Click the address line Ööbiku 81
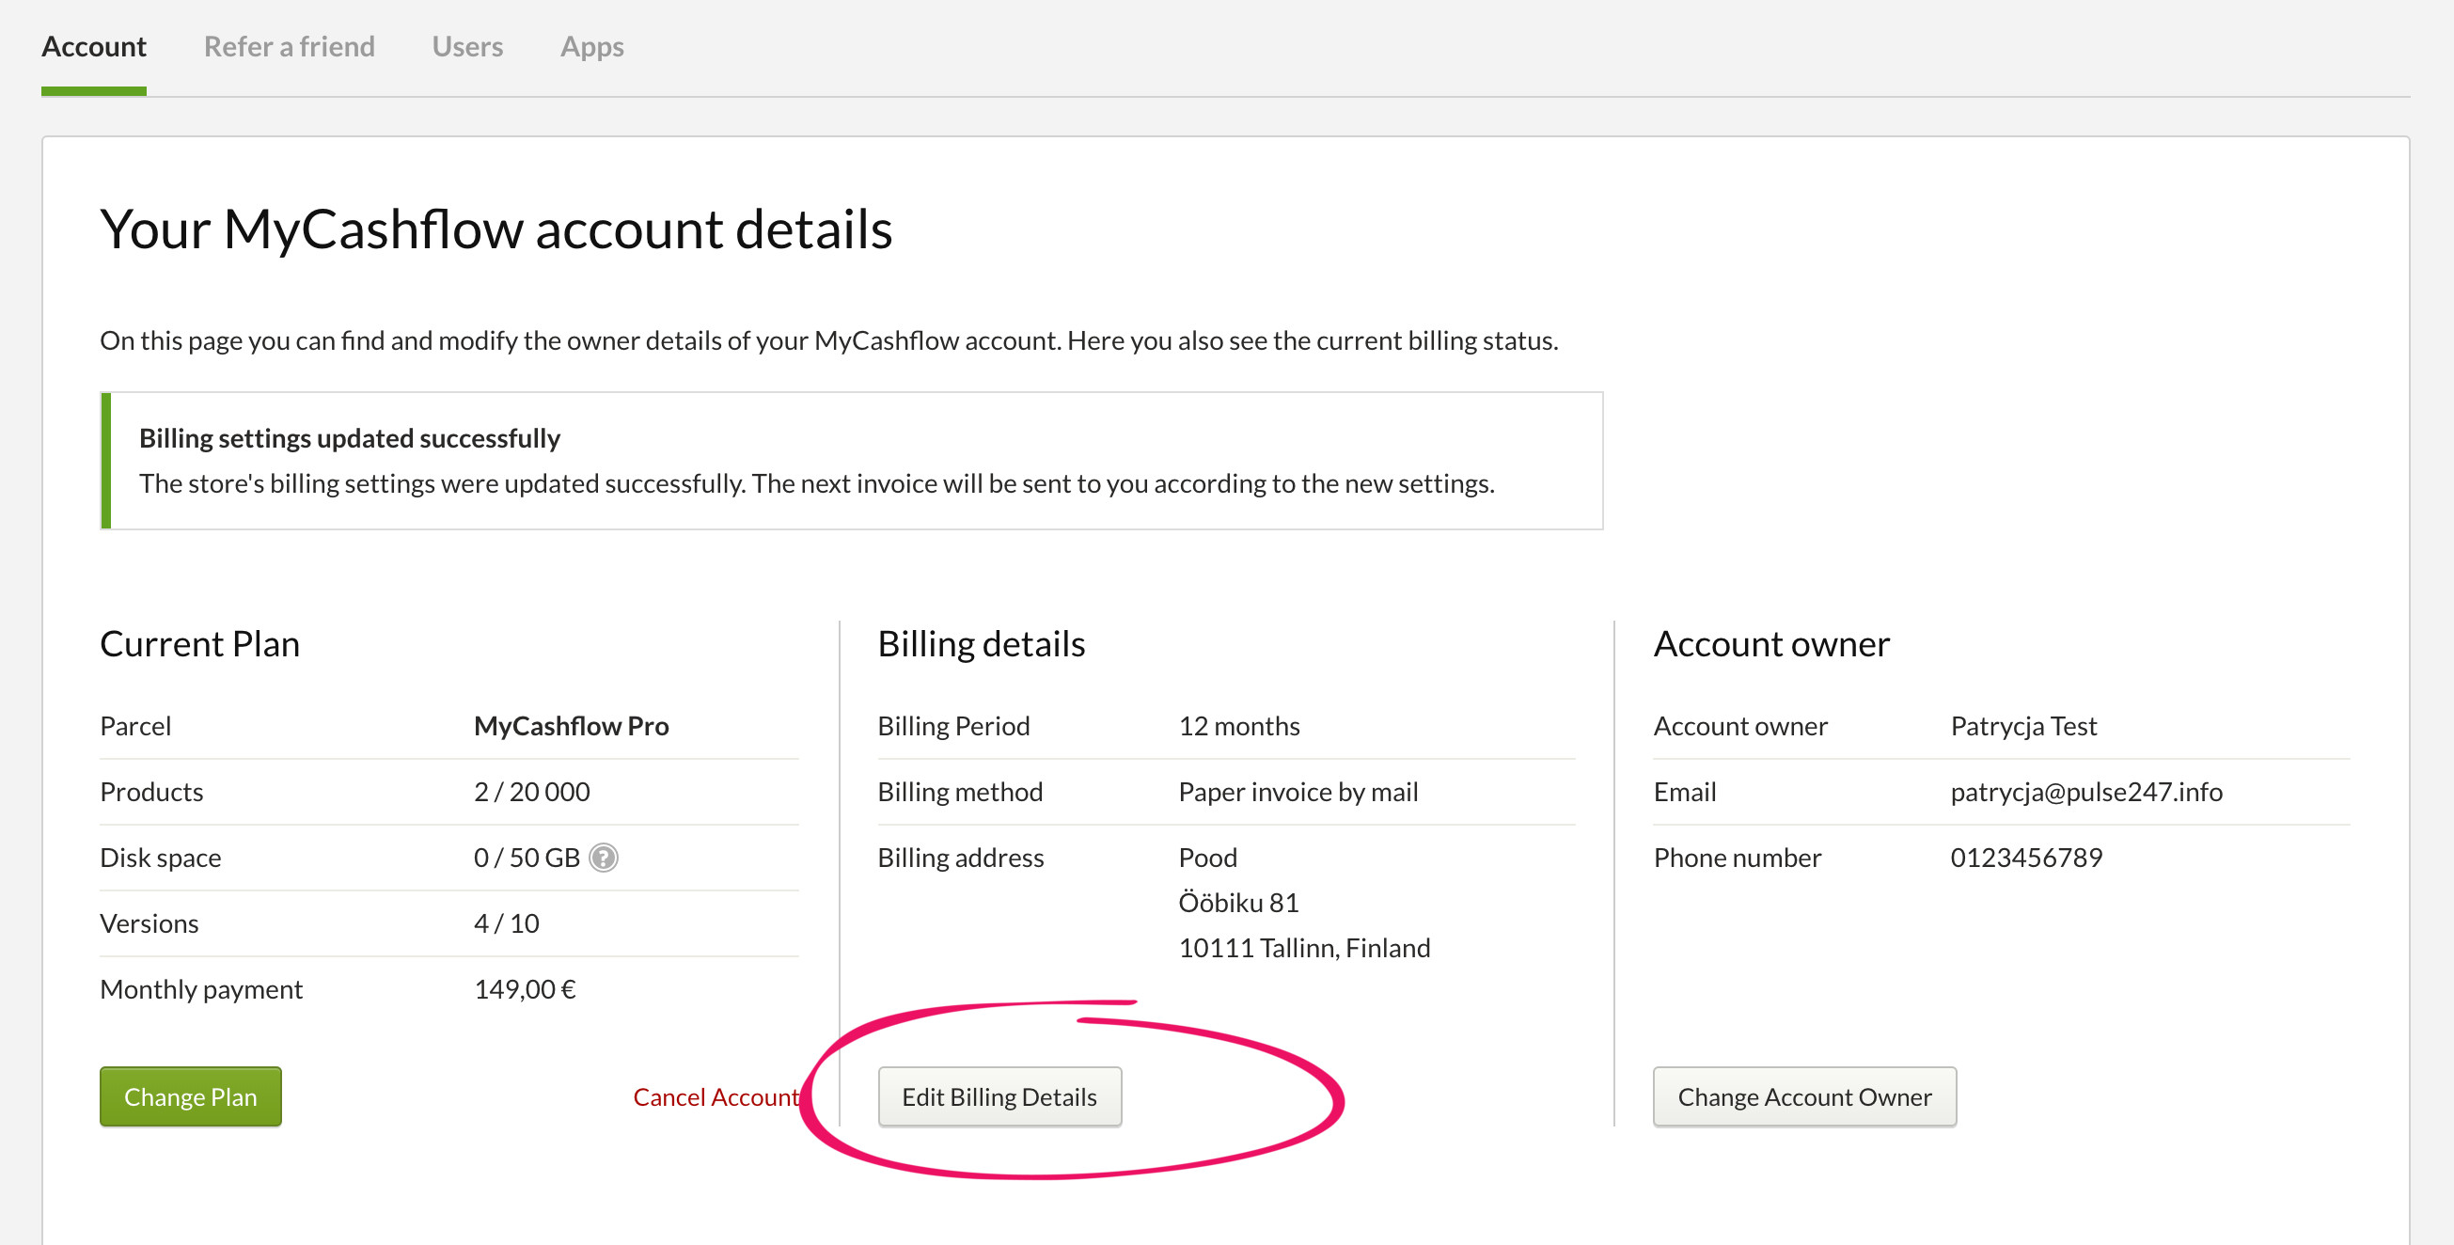 (1238, 902)
